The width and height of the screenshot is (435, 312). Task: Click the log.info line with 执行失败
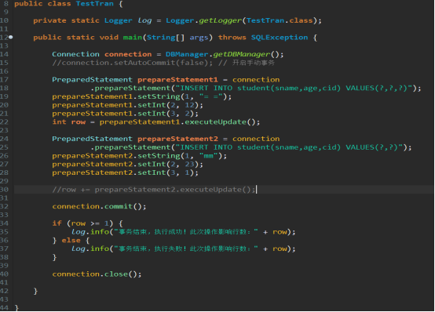[184, 249]
